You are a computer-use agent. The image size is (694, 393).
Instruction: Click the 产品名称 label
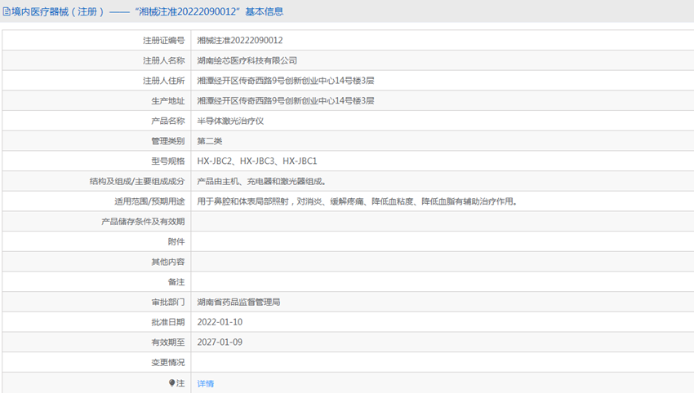[167, 121]
